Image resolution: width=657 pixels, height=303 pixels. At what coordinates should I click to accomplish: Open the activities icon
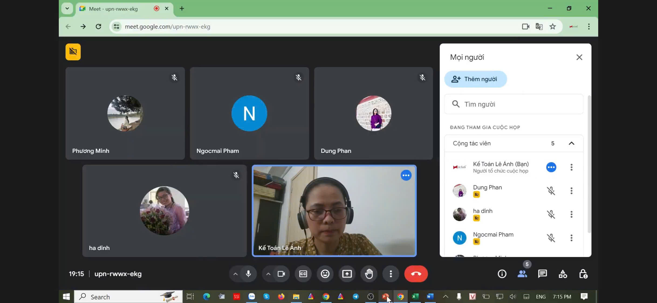pyautogui.click(x=563, y=274)
